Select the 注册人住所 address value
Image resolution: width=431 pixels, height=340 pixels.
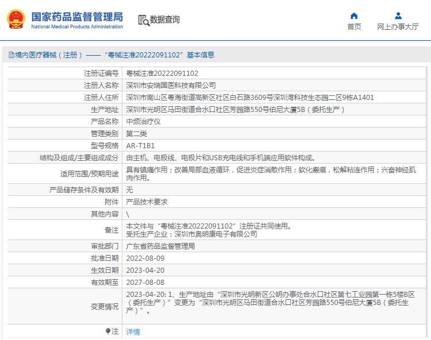click(x=250, y=98)
